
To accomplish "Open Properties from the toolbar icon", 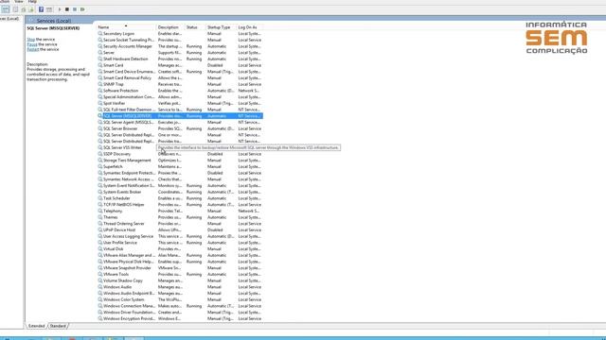I will coord(15,9).
